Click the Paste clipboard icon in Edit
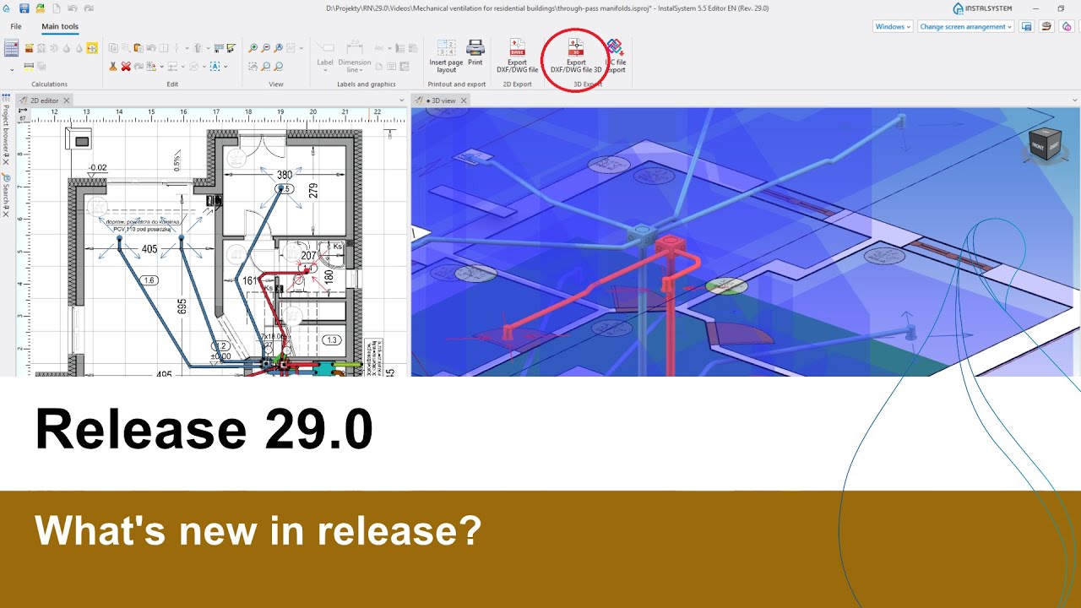Screen dimensions: 1081x608 (139, 48)
